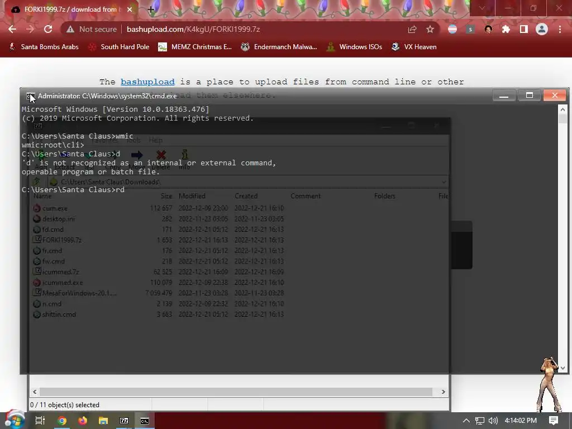Image resolution: width=572 pixels, height=429 pixels.
Task: Sort 7-Zip list by Created column
Action: point(246,196)
